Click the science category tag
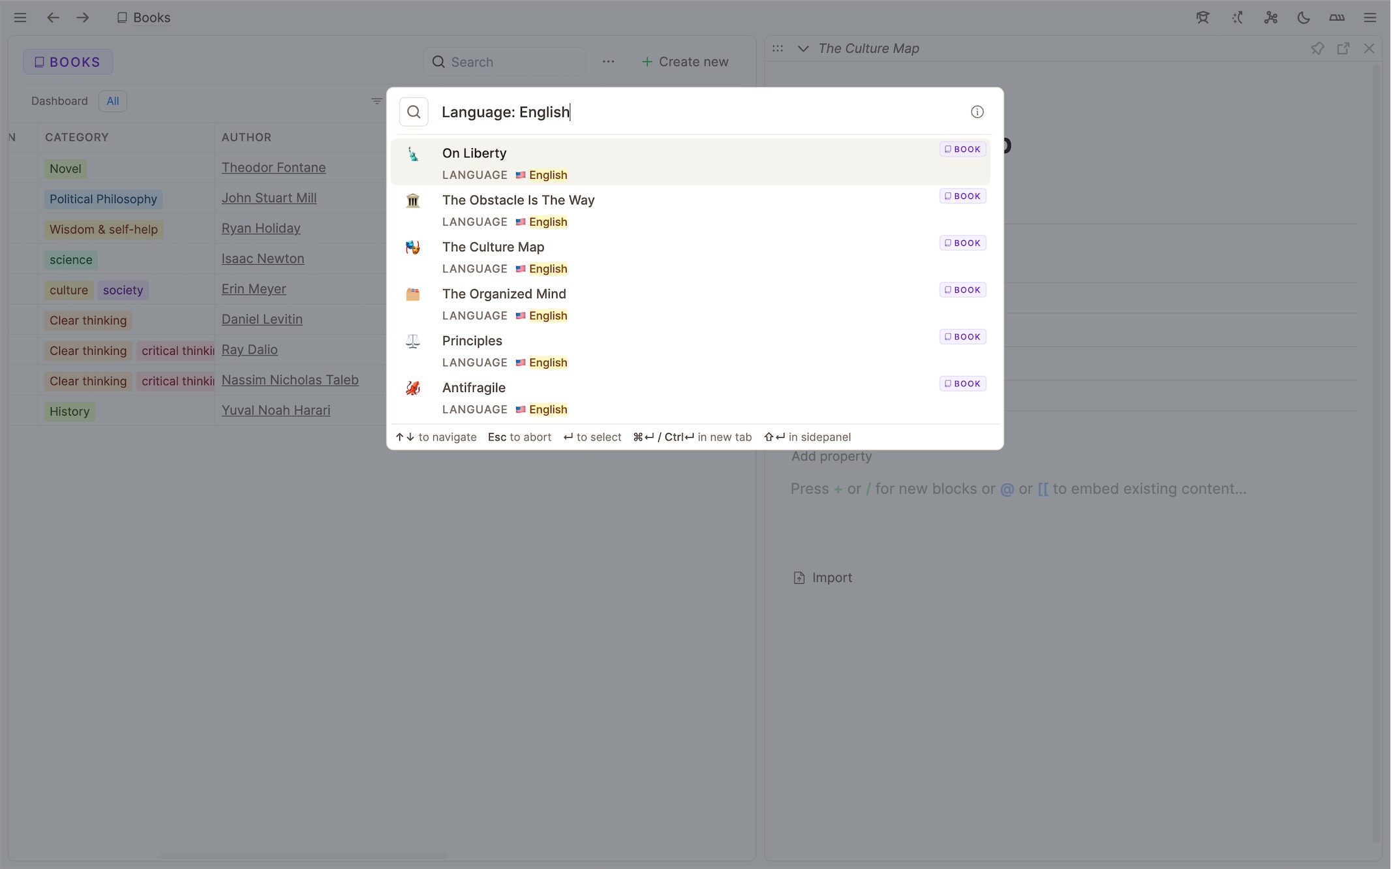The width and height of the screenshot is (1391, 869). point(71,260)
